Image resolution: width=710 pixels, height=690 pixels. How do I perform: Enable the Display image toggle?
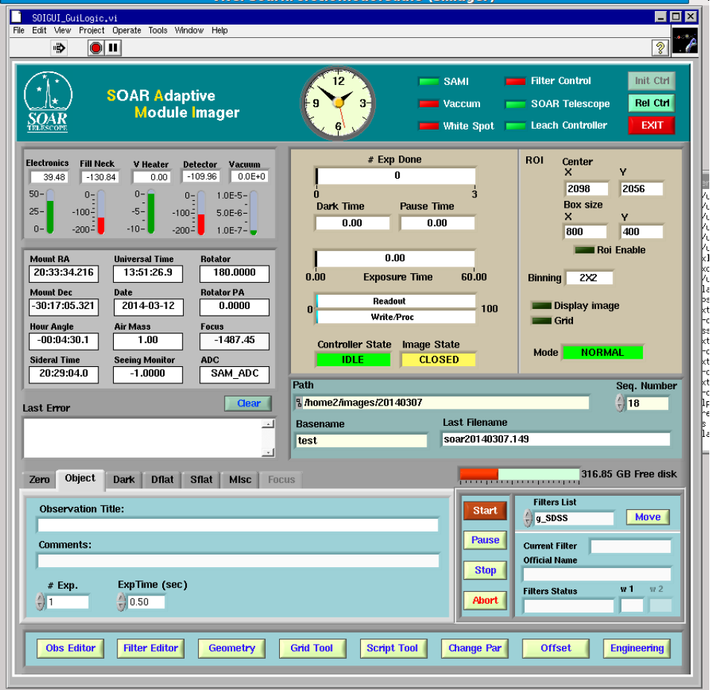[x=541, y=306]
